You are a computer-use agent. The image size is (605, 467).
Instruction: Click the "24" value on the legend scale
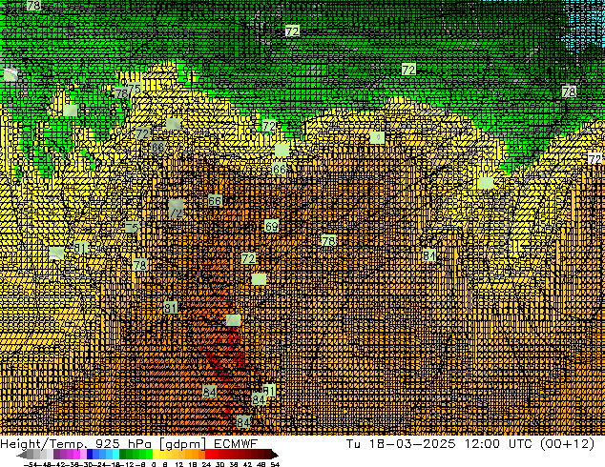click(206, 464)
